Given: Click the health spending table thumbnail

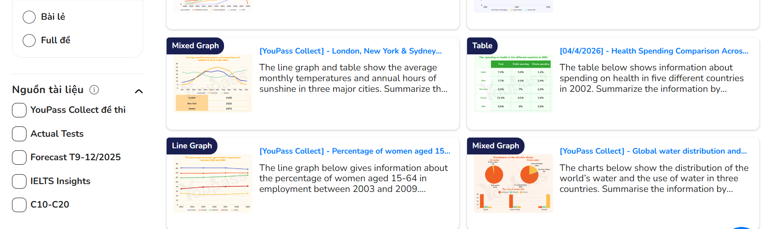Looking at the screenshot, I should coord(513,84).
